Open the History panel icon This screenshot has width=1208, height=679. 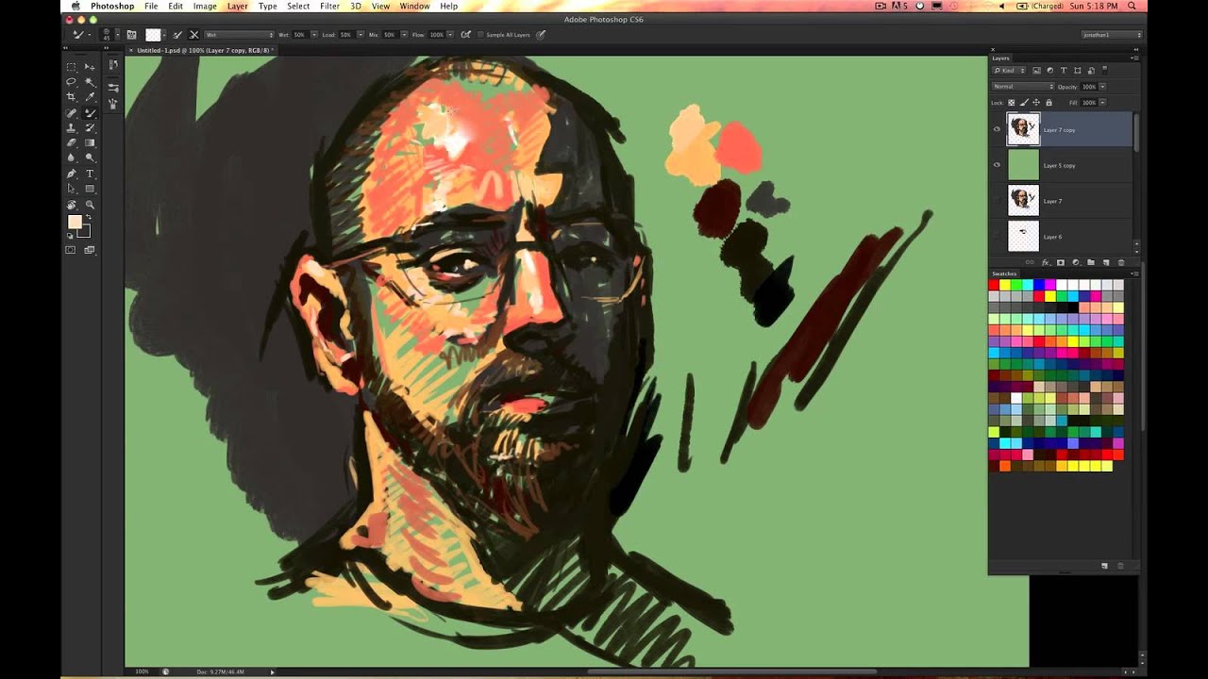coord(113,64)
